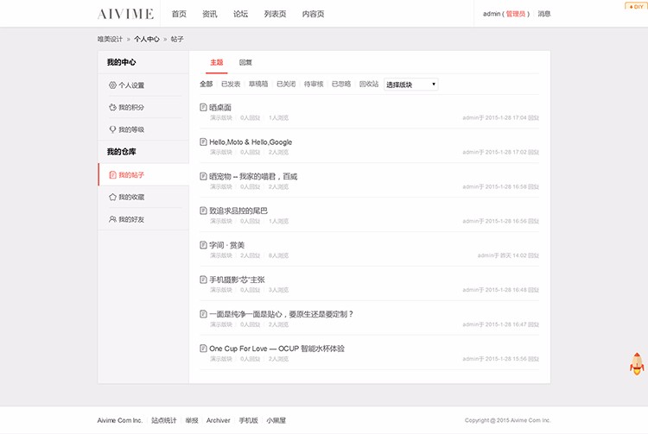
Task: Open thread 手机摄影"芯"主张
Action: pyautogui.click(x=237, y=280)
